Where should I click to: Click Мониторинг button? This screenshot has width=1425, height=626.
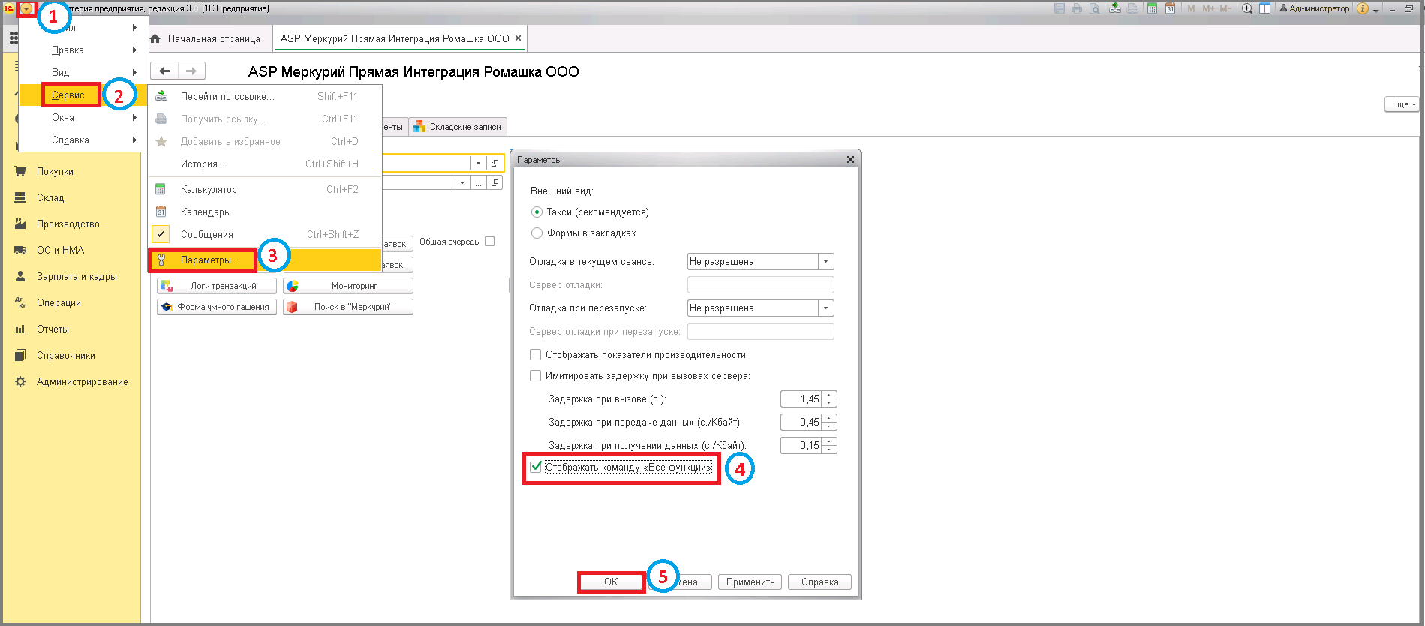(x=348, y=286)
